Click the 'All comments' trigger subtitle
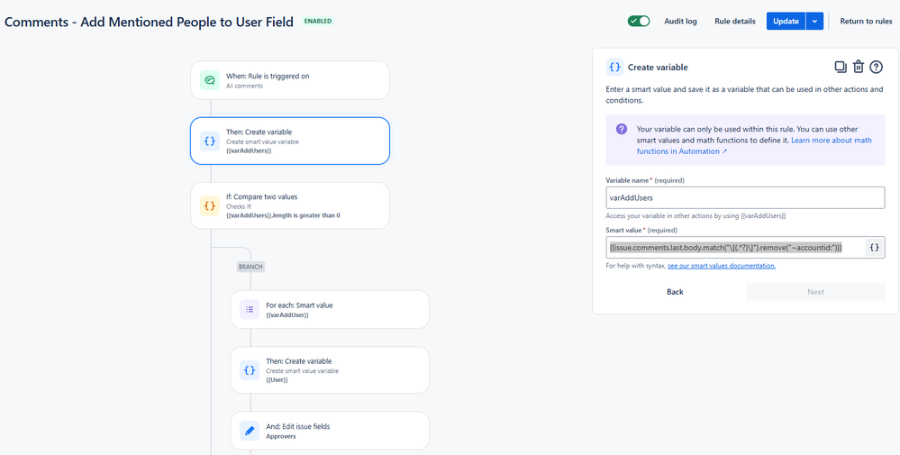The width and height of the screenshot is (900, 455). click(244, 86)
